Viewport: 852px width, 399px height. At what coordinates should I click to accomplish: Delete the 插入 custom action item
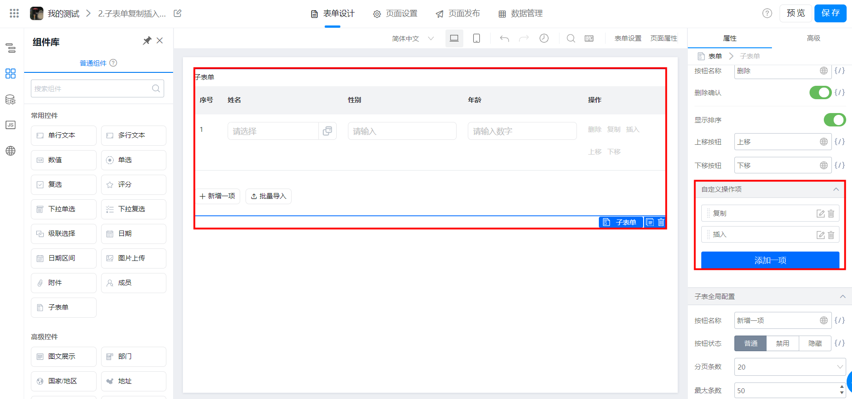click(x=831, y=235)
